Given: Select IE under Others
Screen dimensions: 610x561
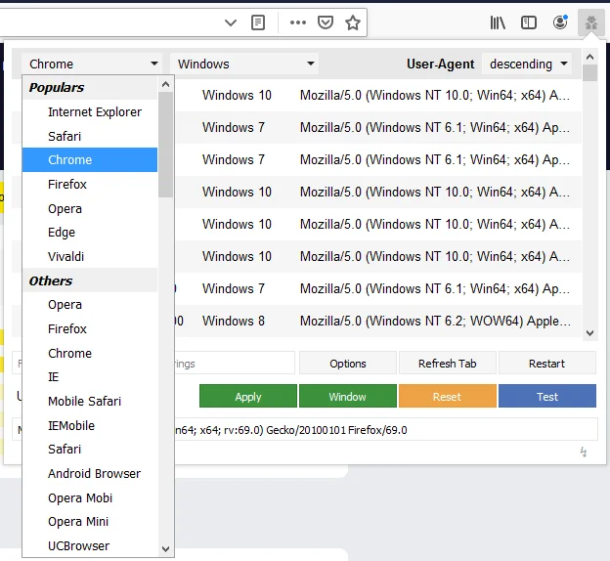Looking at the screenshot, I should tap(90, 377).
